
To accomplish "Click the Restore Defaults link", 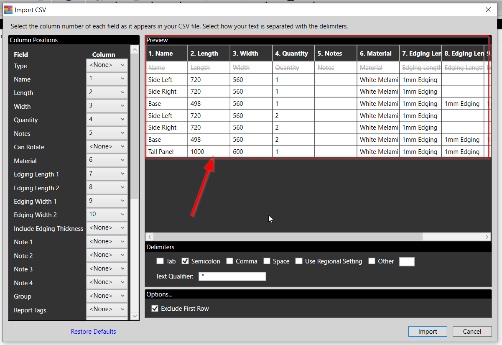I will 93,332.
